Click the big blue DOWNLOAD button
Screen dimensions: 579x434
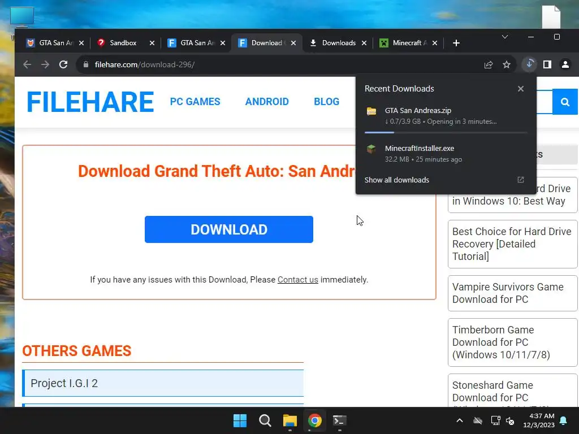click(229, 229)
